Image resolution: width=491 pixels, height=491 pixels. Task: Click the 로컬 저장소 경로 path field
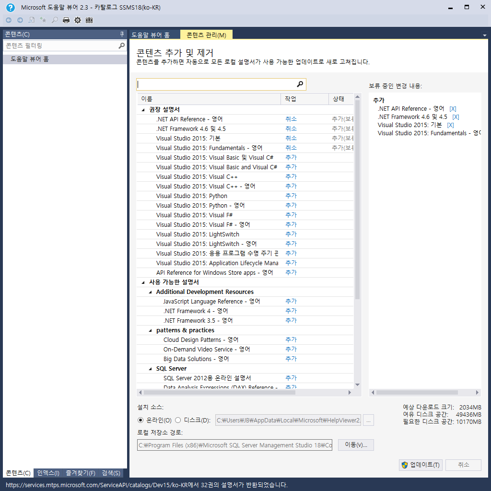pos(234,445)
